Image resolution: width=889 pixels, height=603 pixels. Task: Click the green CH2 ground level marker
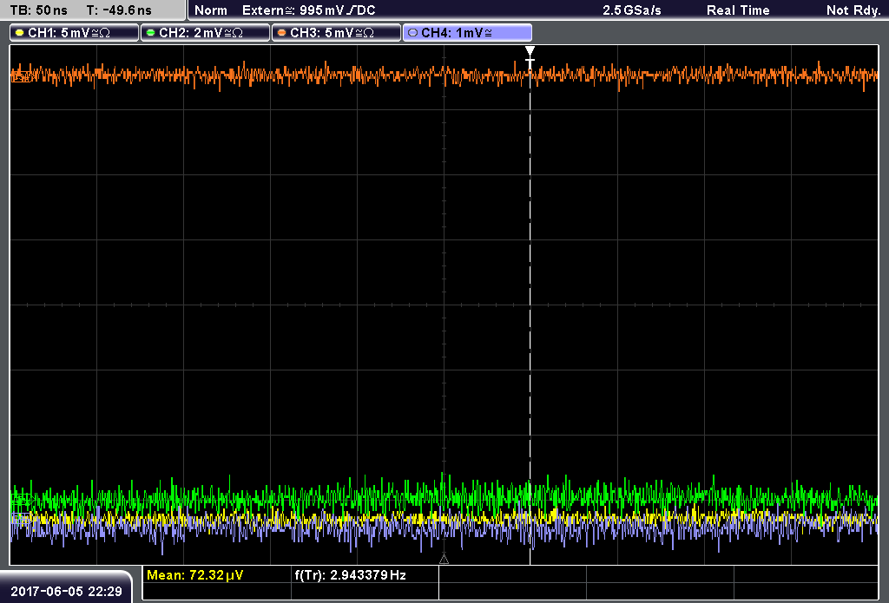pos(22,500)
